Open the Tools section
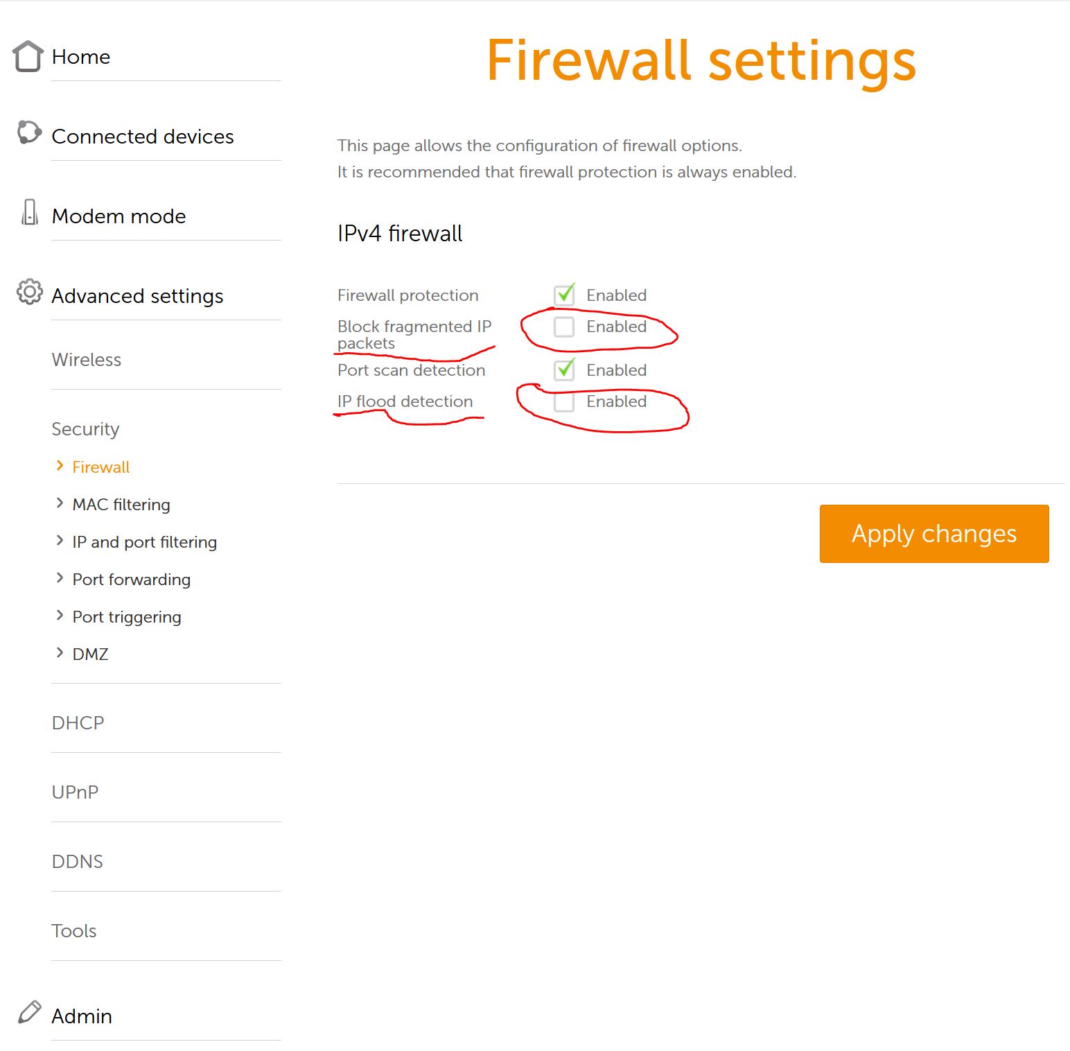This screenshot has height=1051, width=1070. tap(73, 931)
